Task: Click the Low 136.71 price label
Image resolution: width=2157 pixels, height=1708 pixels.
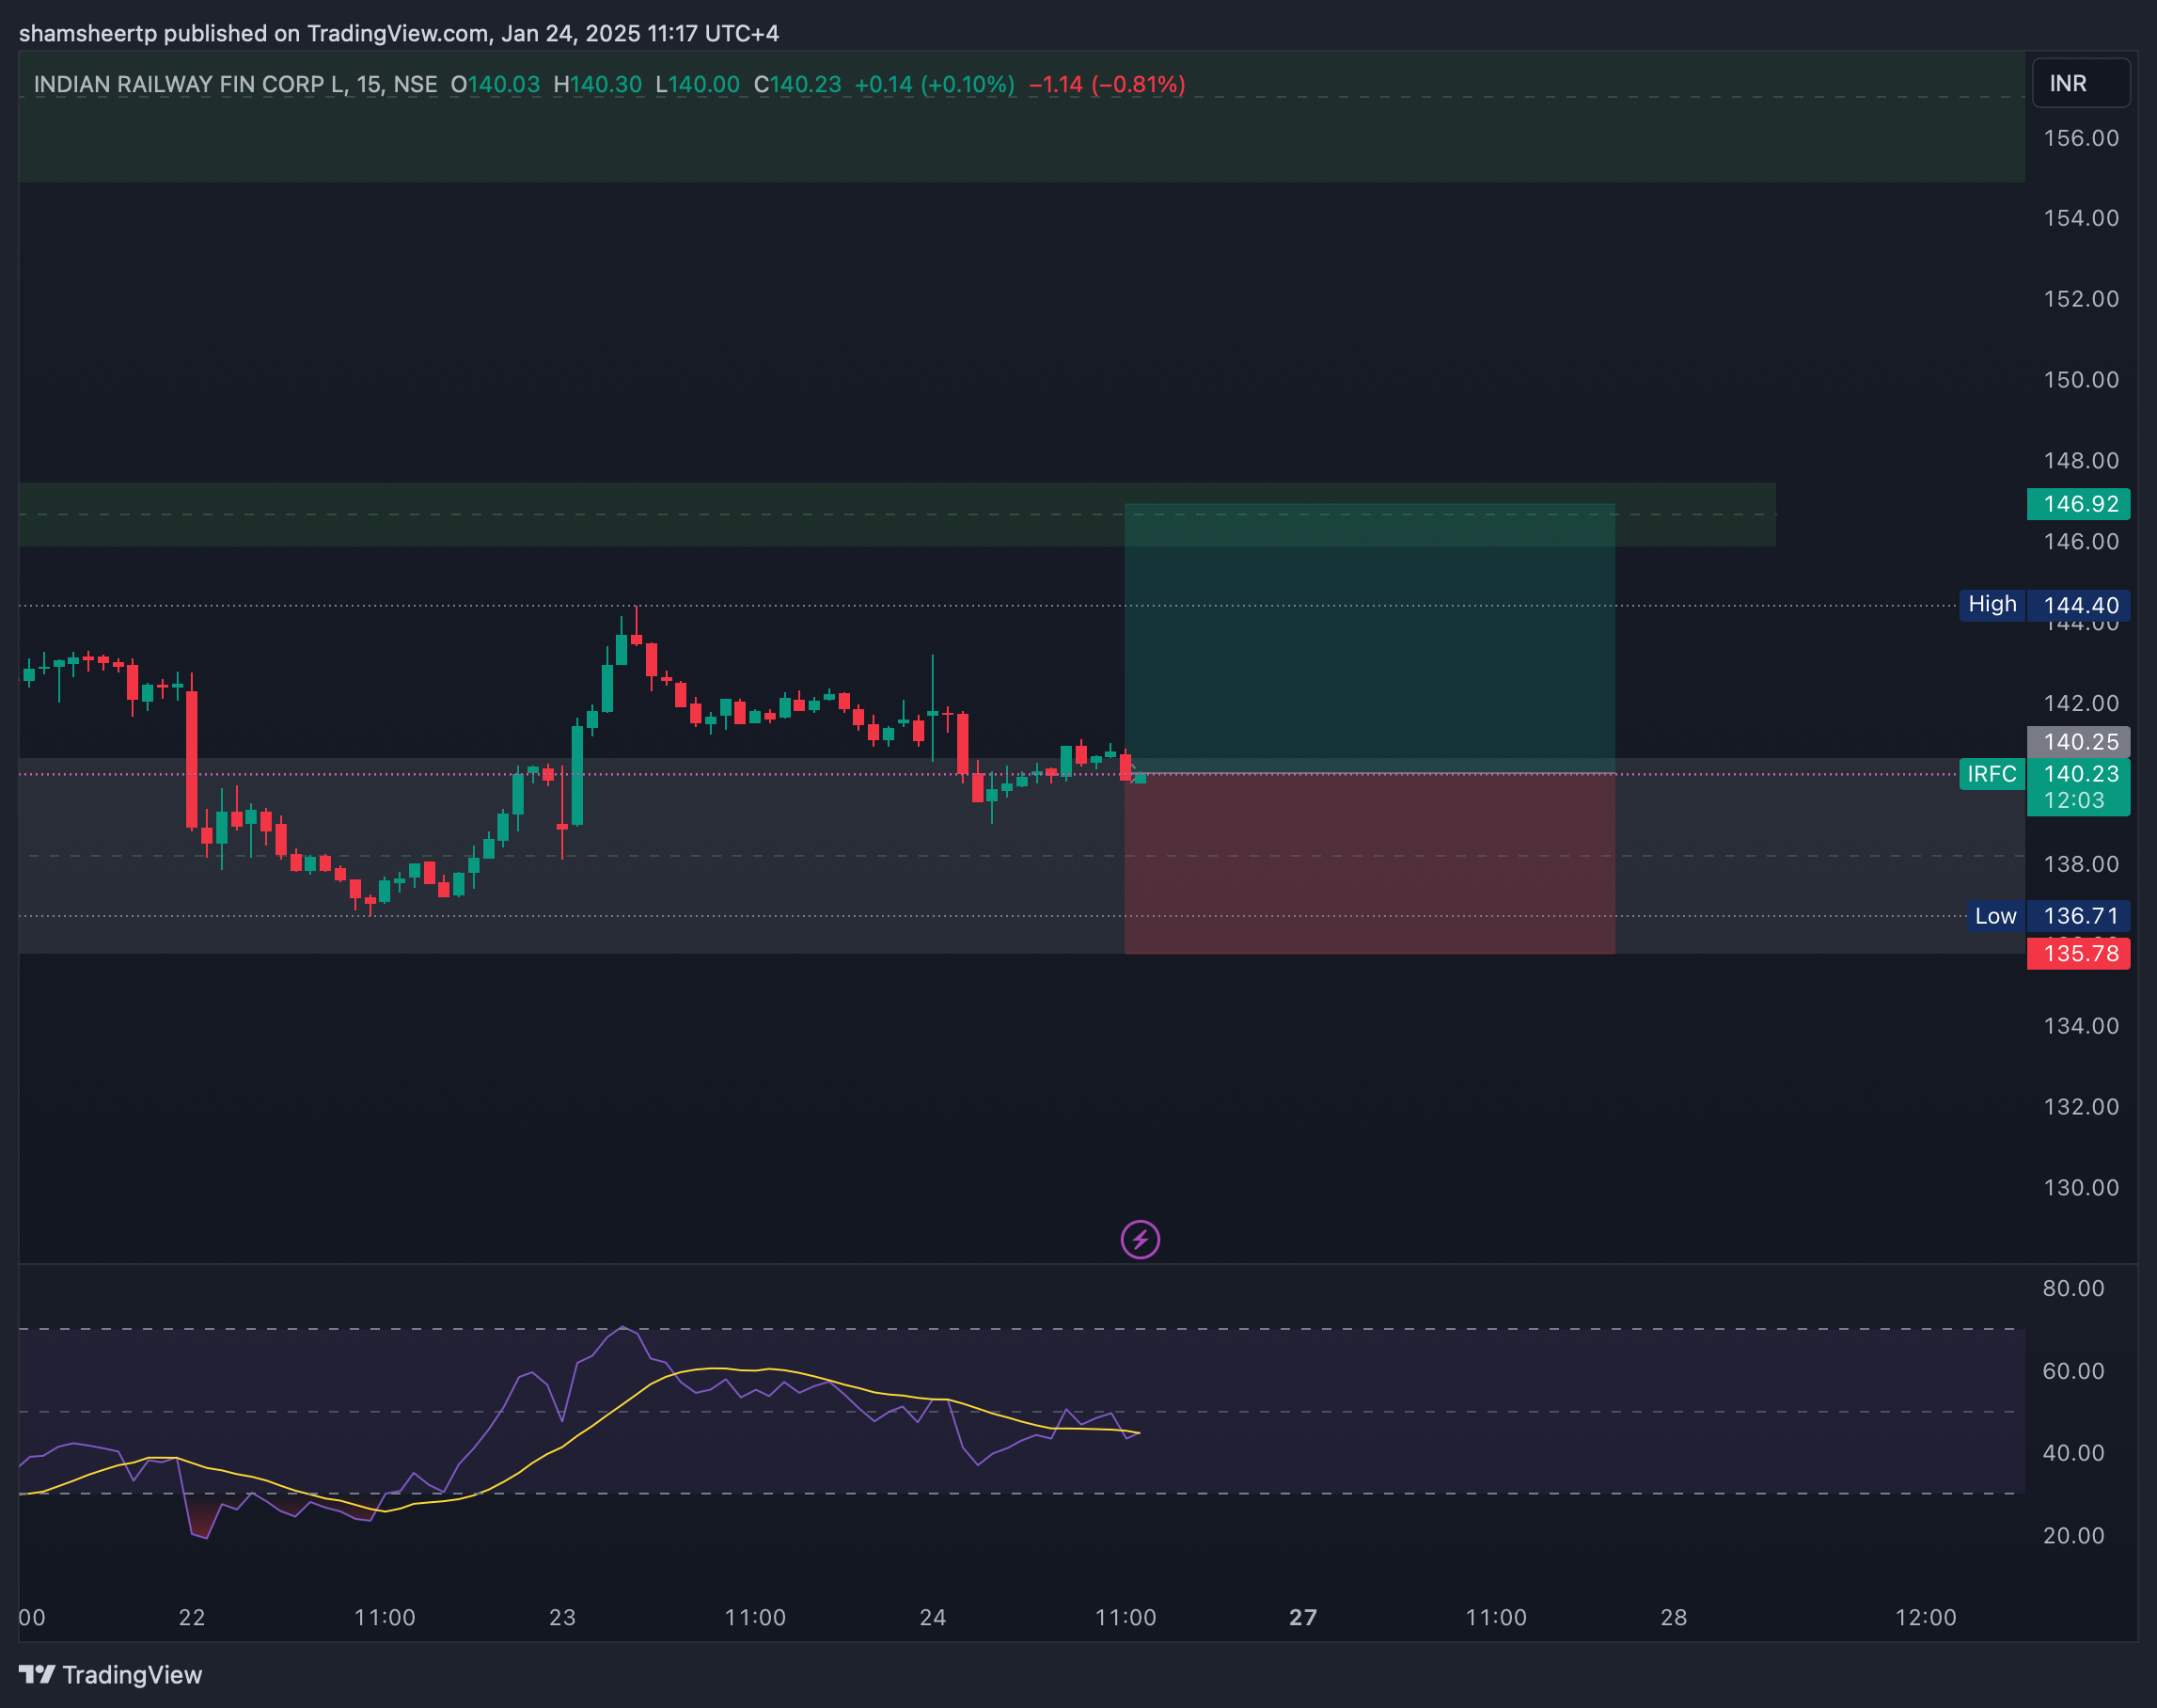Action: pos(2048,916)
